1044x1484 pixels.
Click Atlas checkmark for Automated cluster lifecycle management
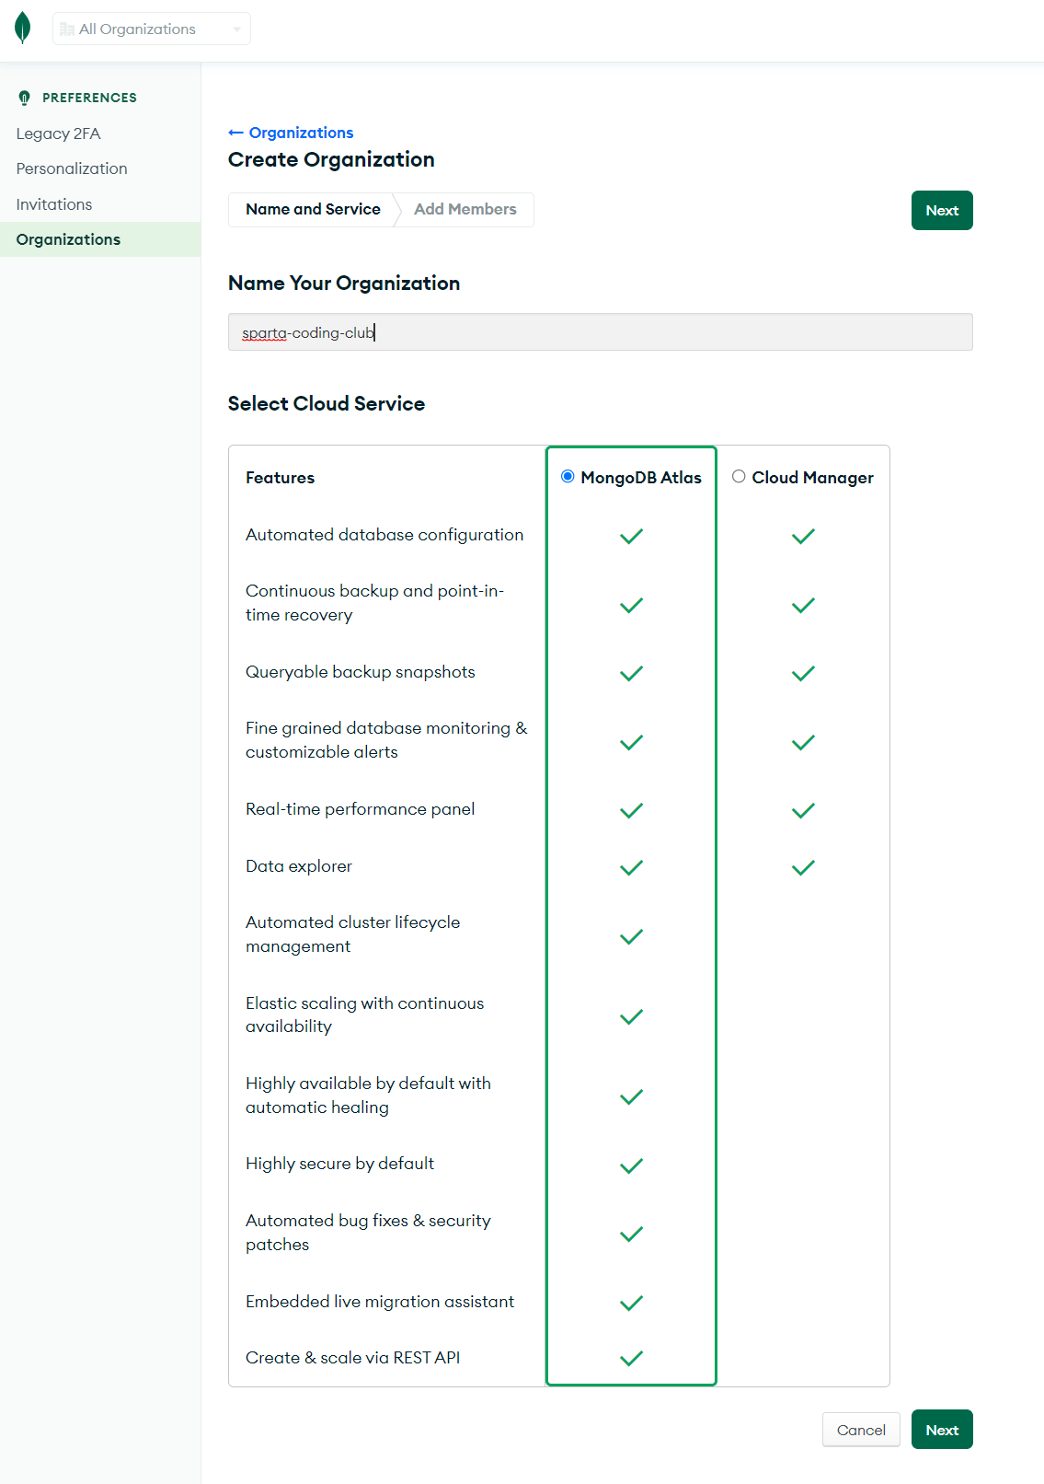coord(631,936)
